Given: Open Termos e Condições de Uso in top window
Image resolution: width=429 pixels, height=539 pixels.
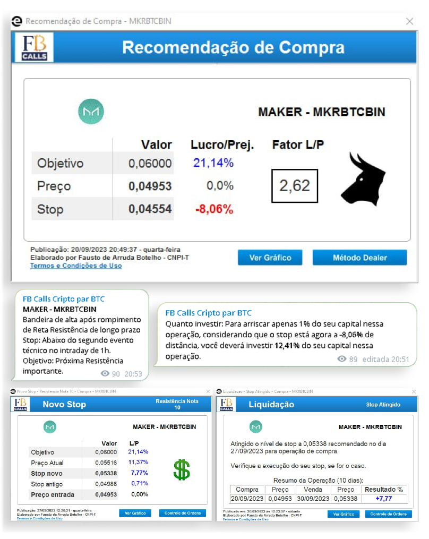Looking at the screenshot, I should tap(76, 266).
